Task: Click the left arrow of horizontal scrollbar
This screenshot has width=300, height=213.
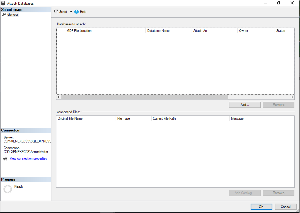Action: (x=59, y=97)
